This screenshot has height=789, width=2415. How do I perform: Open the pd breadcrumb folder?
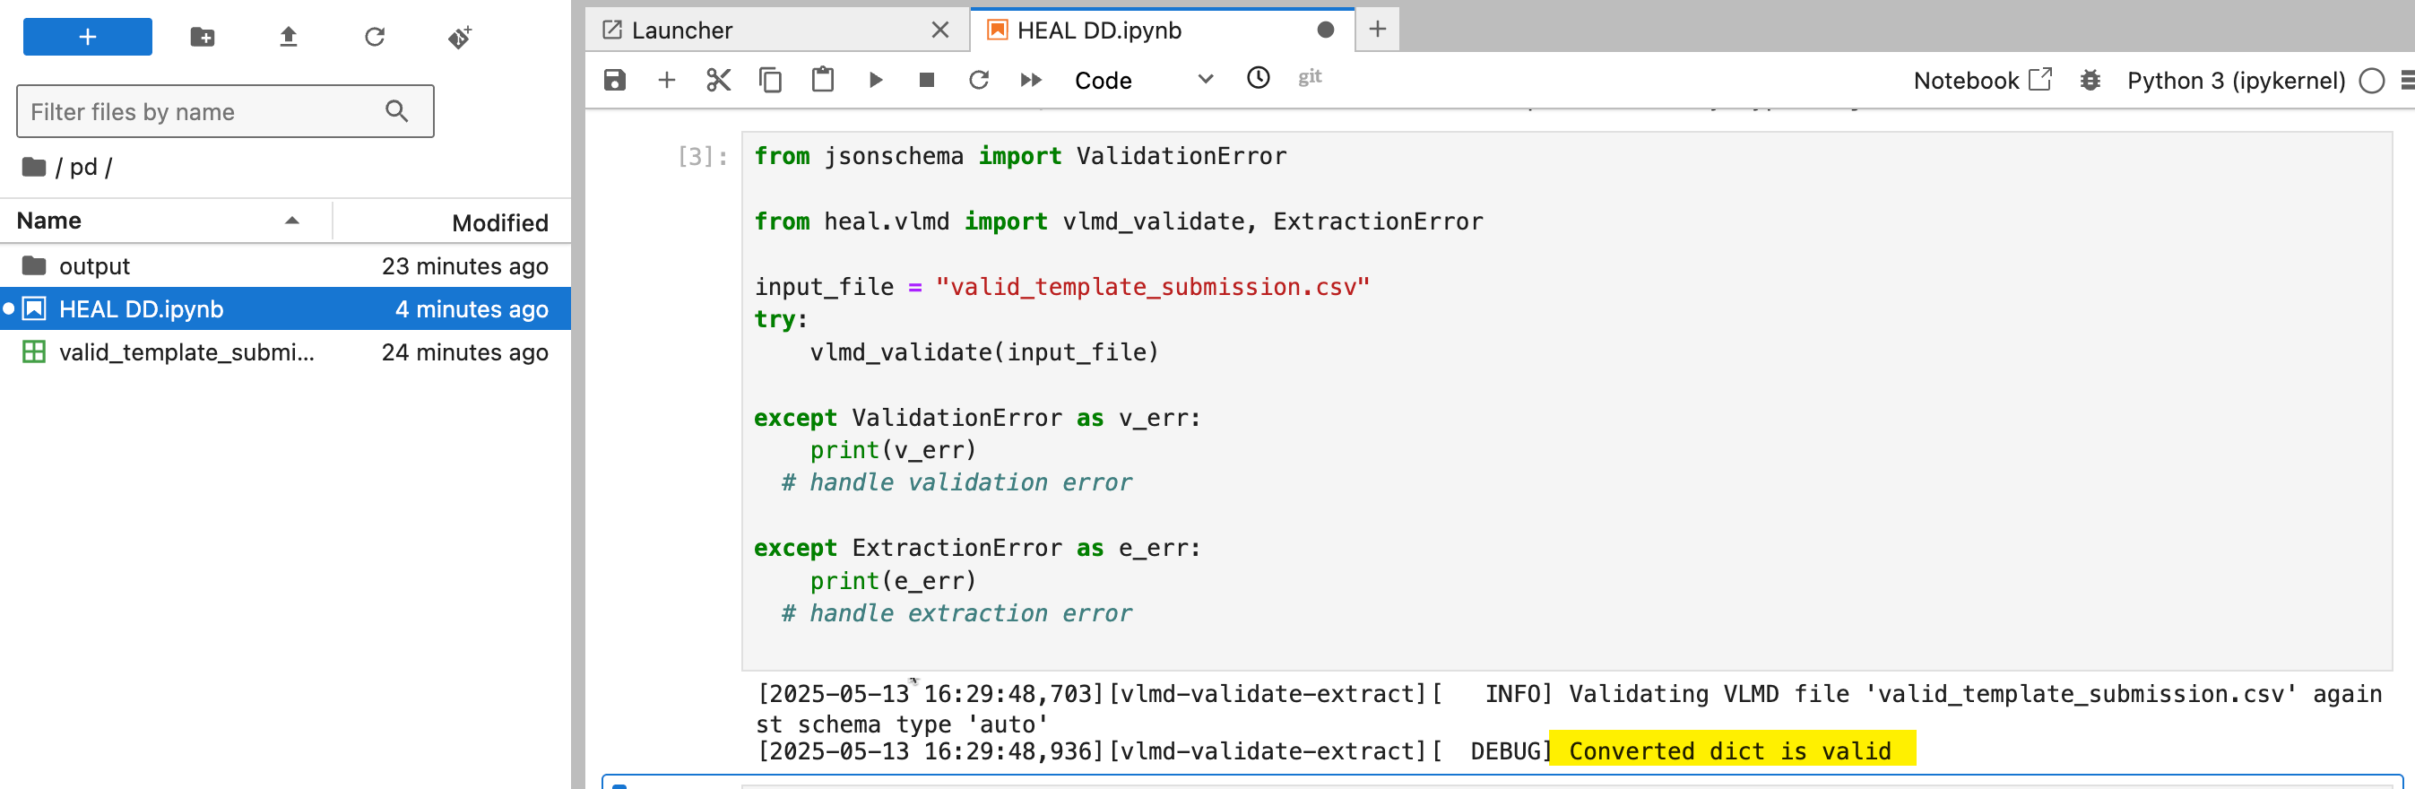82,167
